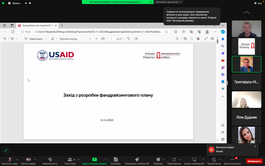
Task: Click the browser address bar file path
Action: point(98,32)
